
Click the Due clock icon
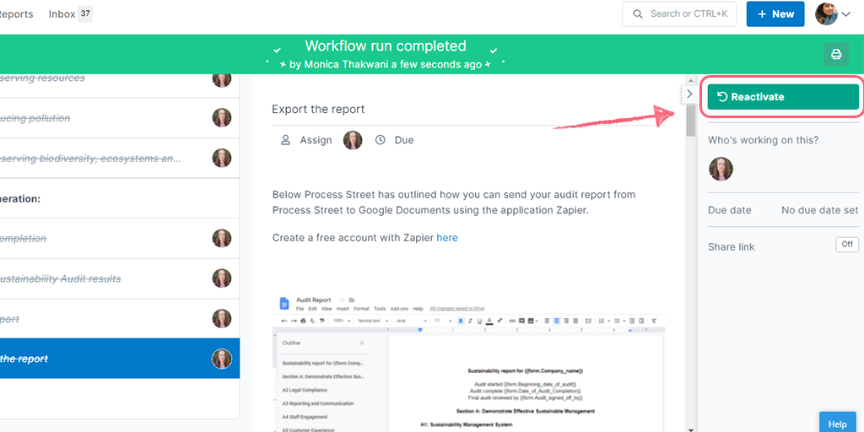tap(381, 140)
